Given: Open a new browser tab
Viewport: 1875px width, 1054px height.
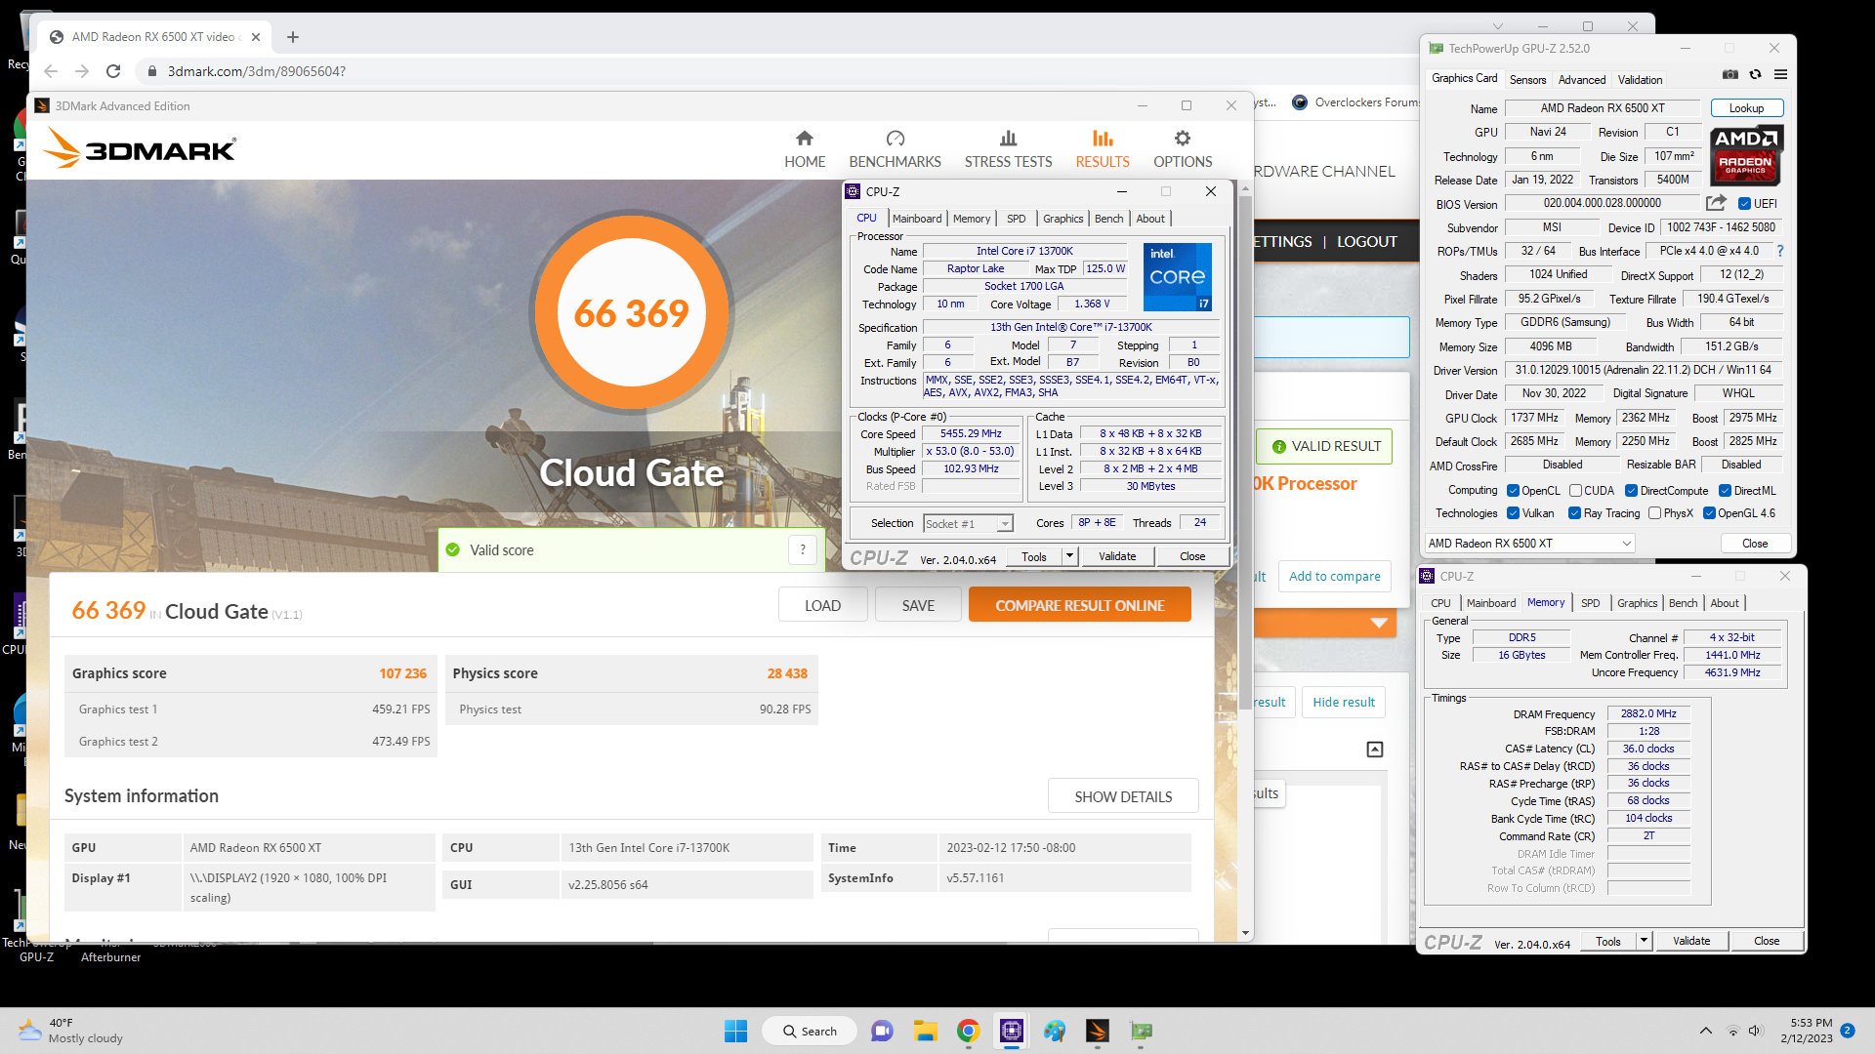Looking at the screenshot, I should 293,37.
